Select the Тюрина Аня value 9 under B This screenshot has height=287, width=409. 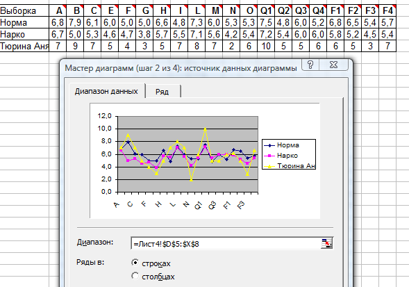click(75, 46)
